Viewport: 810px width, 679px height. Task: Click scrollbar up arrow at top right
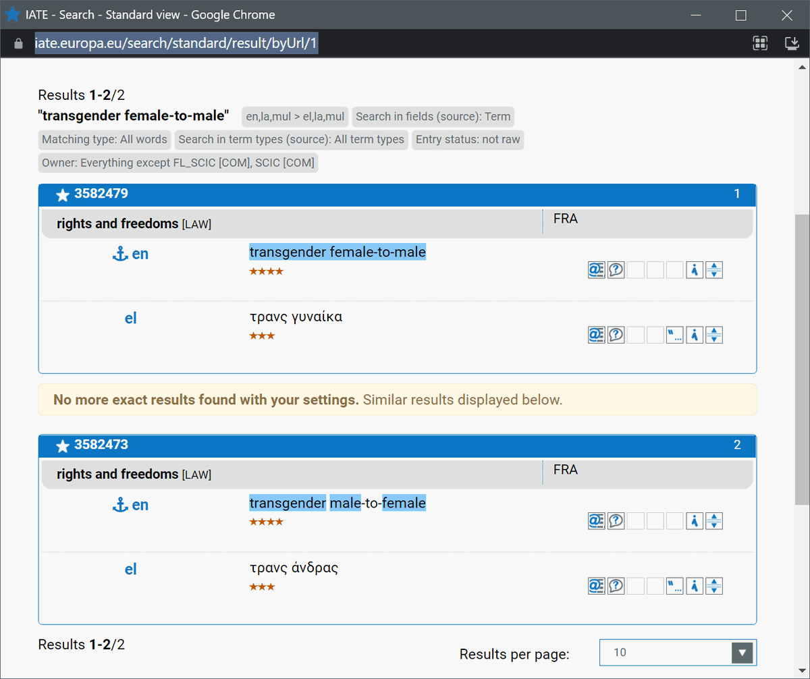[802, 67]
